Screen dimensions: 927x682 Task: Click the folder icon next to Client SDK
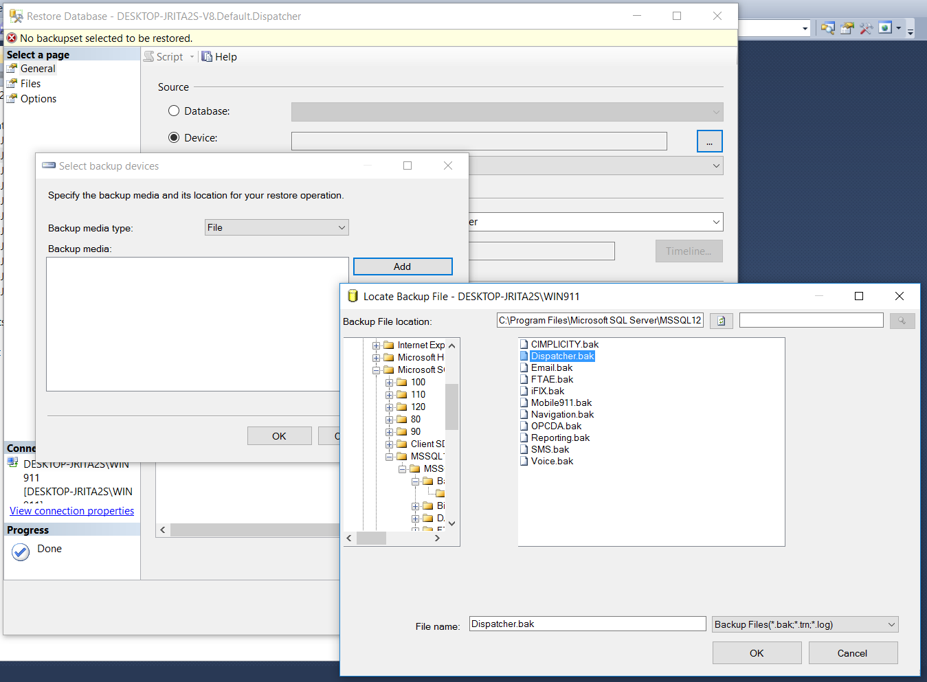pyautogui.click(x=402, y=444)
